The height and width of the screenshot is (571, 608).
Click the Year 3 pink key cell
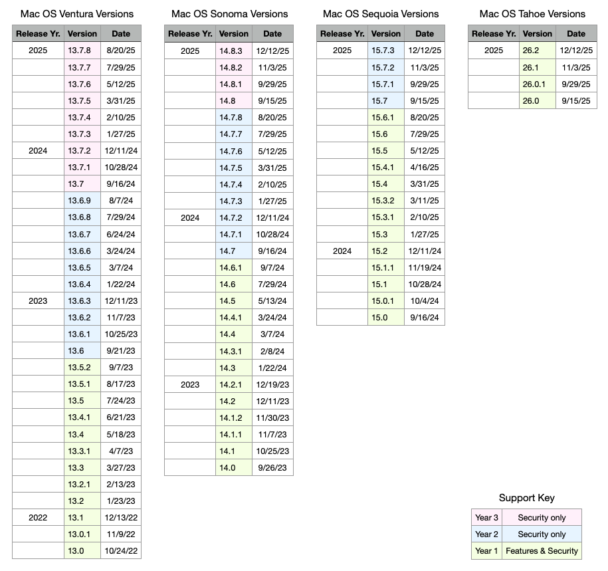[x=486, y=517]
